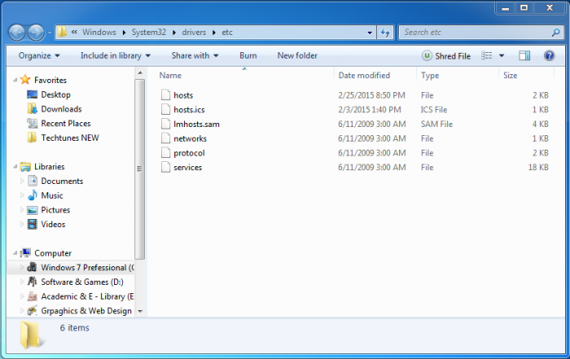
Task: Click Burn in the toolbar
Action: pos(248,55)
